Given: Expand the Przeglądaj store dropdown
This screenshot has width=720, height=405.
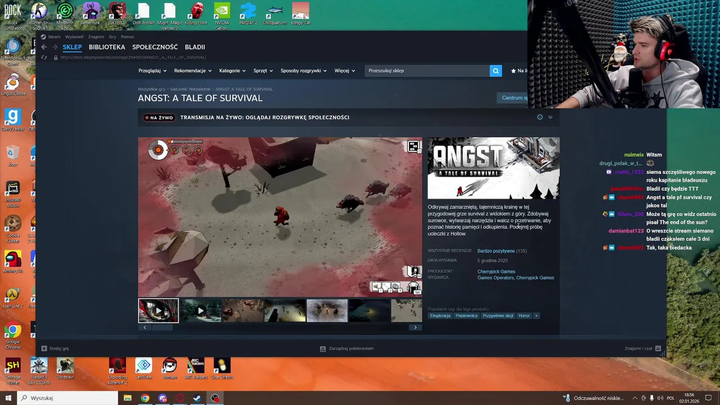Looking at the screenshot, I should click(152, 71).
